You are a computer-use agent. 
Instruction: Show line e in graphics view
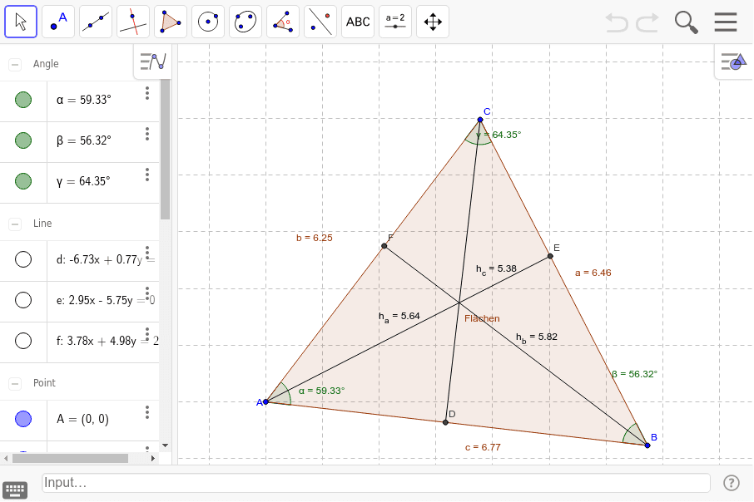[23, 300]
